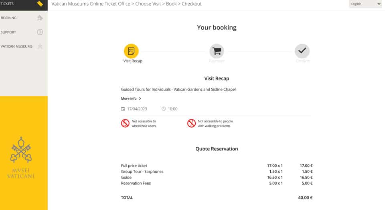Open the Vatican Museums sidebar item
Screen dimensions: 385x210
(x=24, y=46)
